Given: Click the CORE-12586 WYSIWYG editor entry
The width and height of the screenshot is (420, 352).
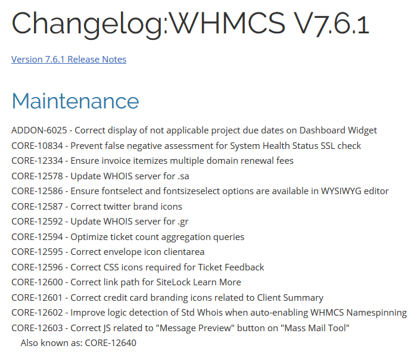Looking at the screenshot, I should [200, 191].
